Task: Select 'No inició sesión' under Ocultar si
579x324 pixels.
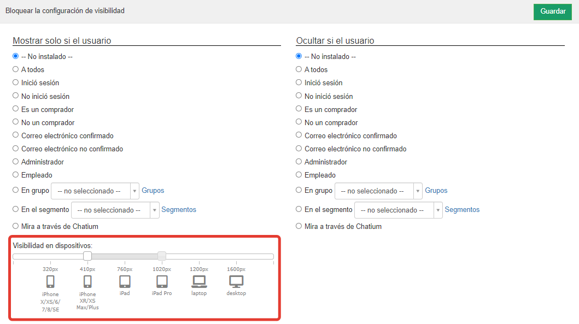Action: (299, 96)
